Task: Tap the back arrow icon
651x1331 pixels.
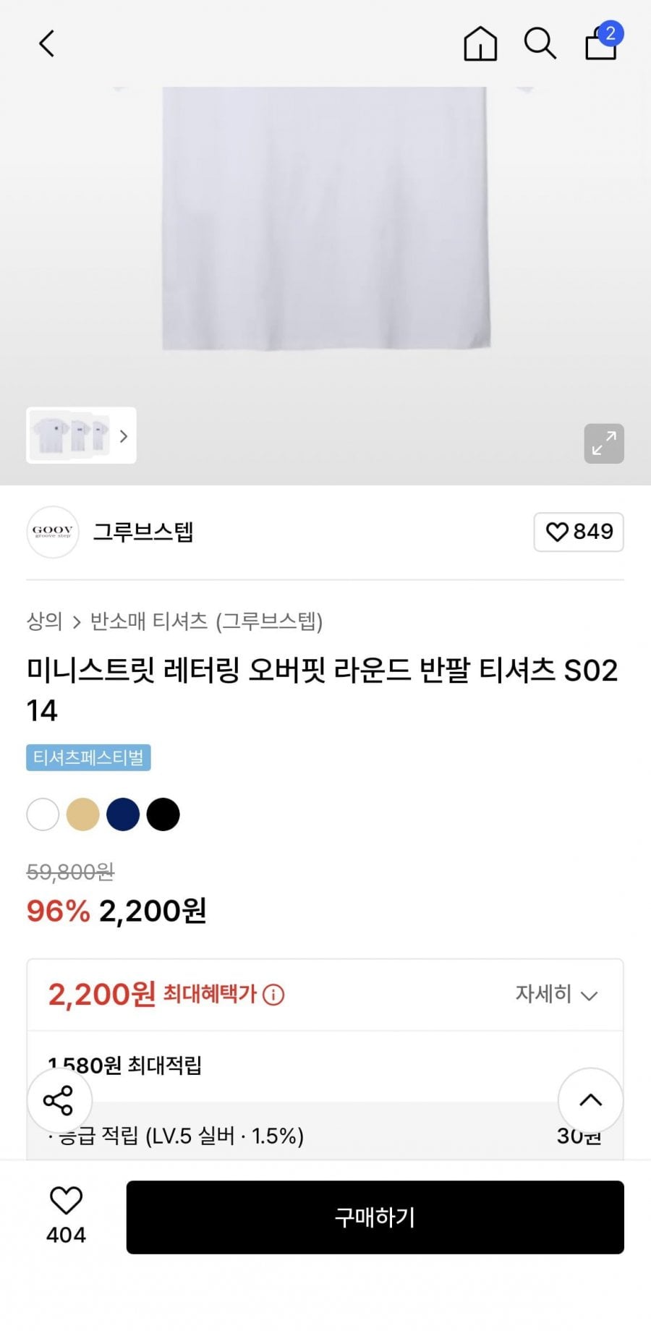Action: coord(47,43)
